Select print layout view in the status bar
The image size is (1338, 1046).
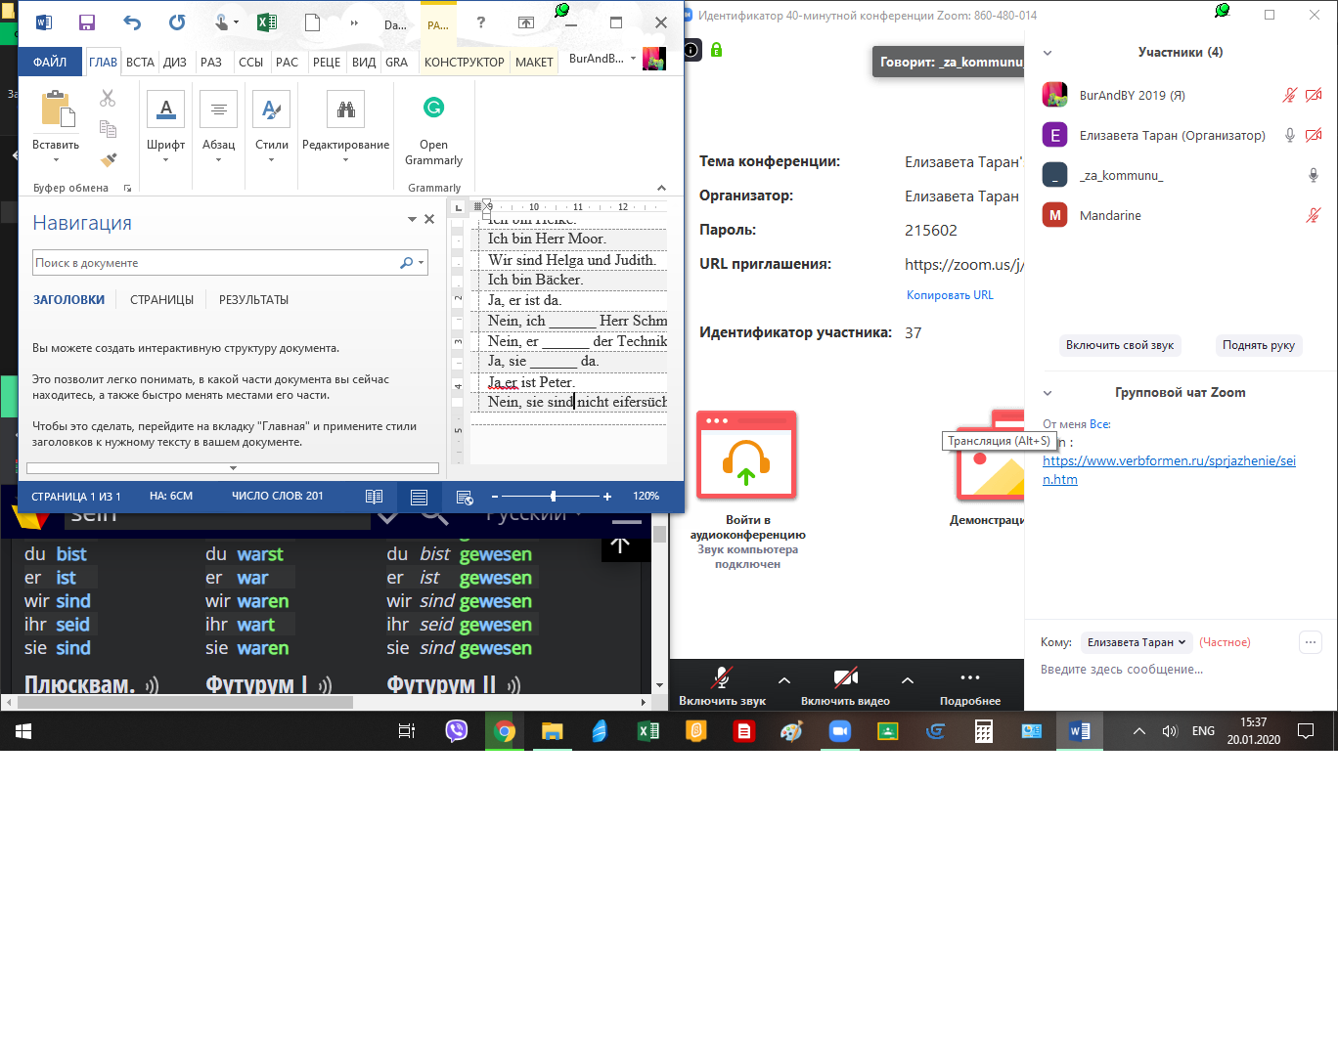(419, 497)
